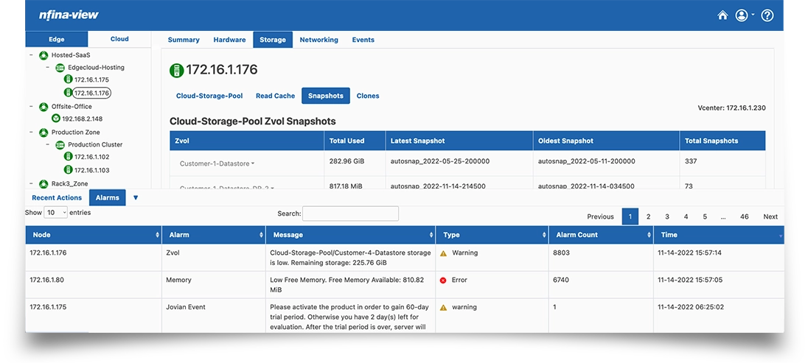Click the 192.168.2.148 node icon
Viewport: 808px width, 363px height.
pos(55,119)
